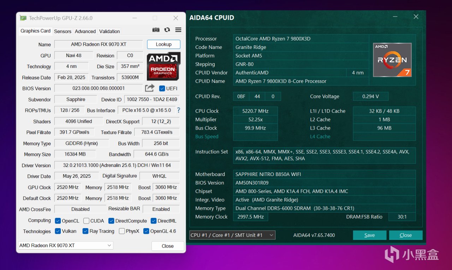Toggle the Vulkan checkbox
Image resolution: width=452 pixels, height=270 pixels.
[x=58, y=231]
